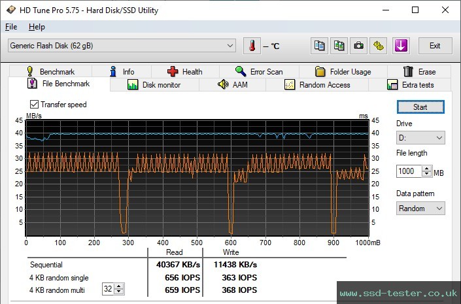This screenshot has width=461, height=304.
Task: Minimize the HD Tune Pro window
Action: point(385,10)
